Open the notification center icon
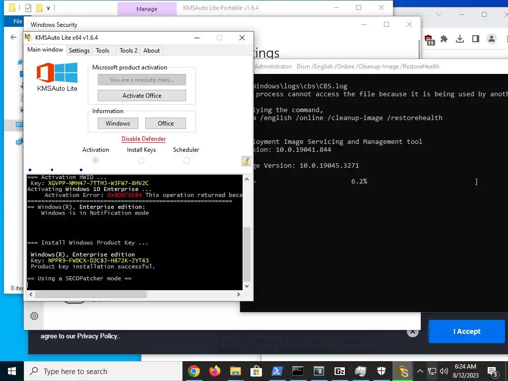This screenshot has width=508, height=381. pyautogui.click(x=493, y=372)
